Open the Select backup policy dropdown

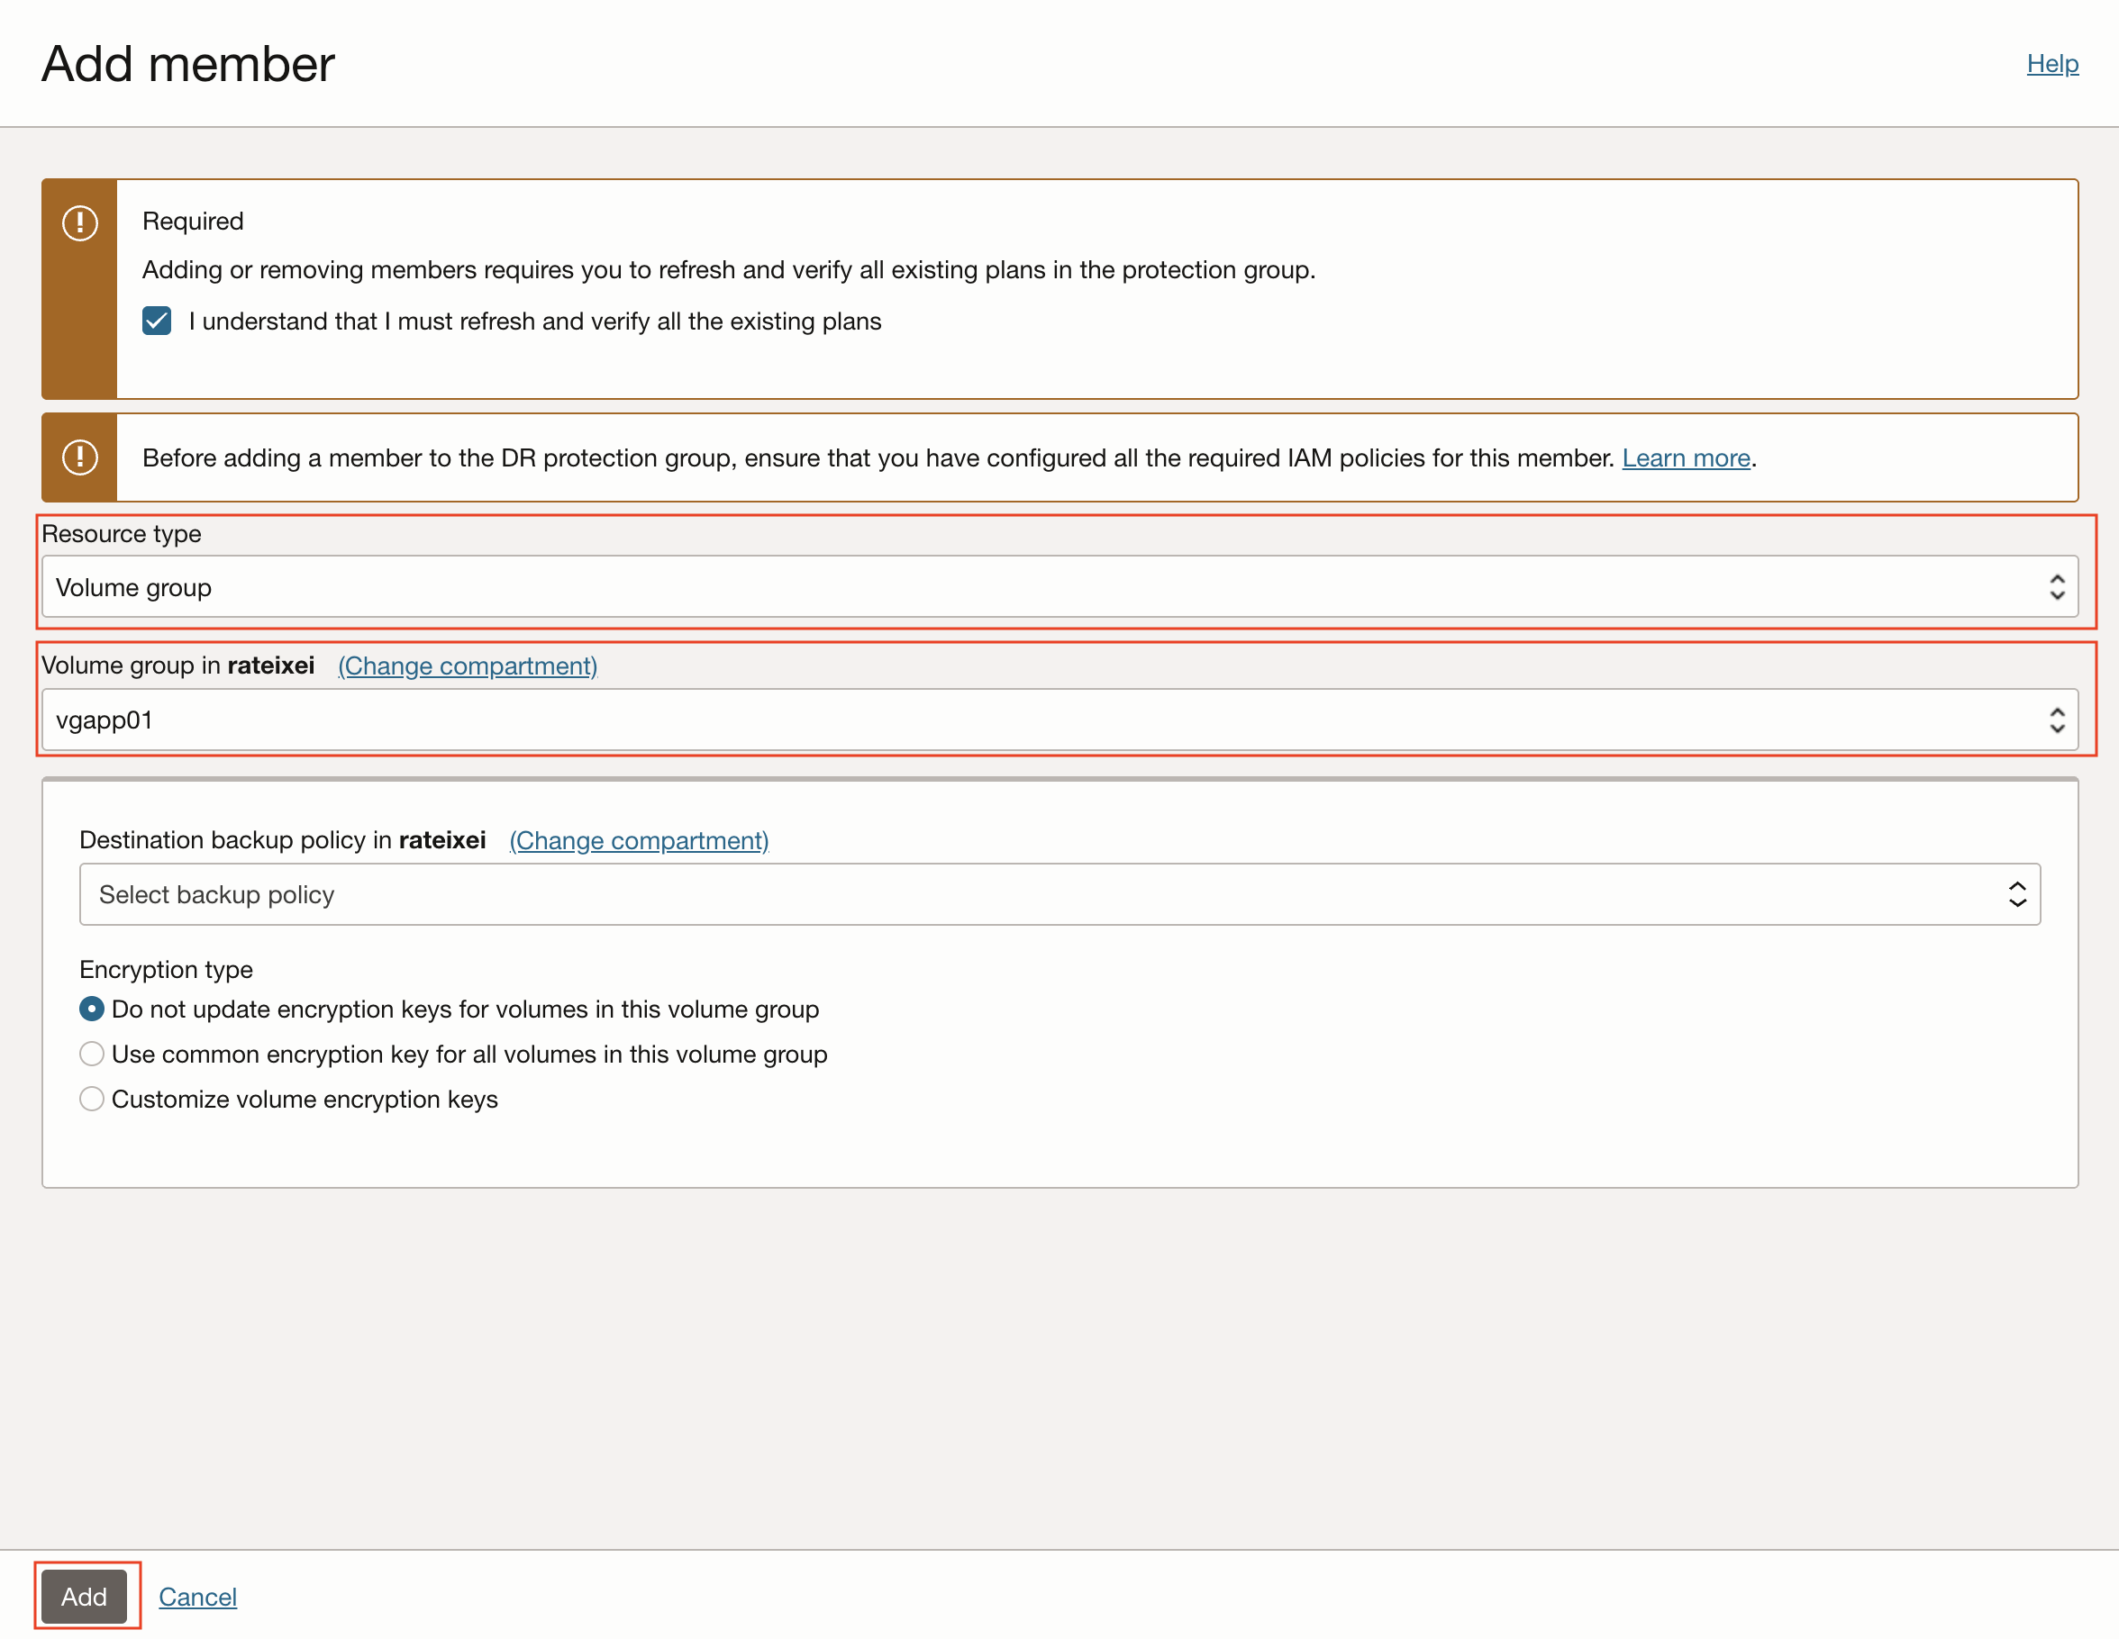pos(1058,894)
